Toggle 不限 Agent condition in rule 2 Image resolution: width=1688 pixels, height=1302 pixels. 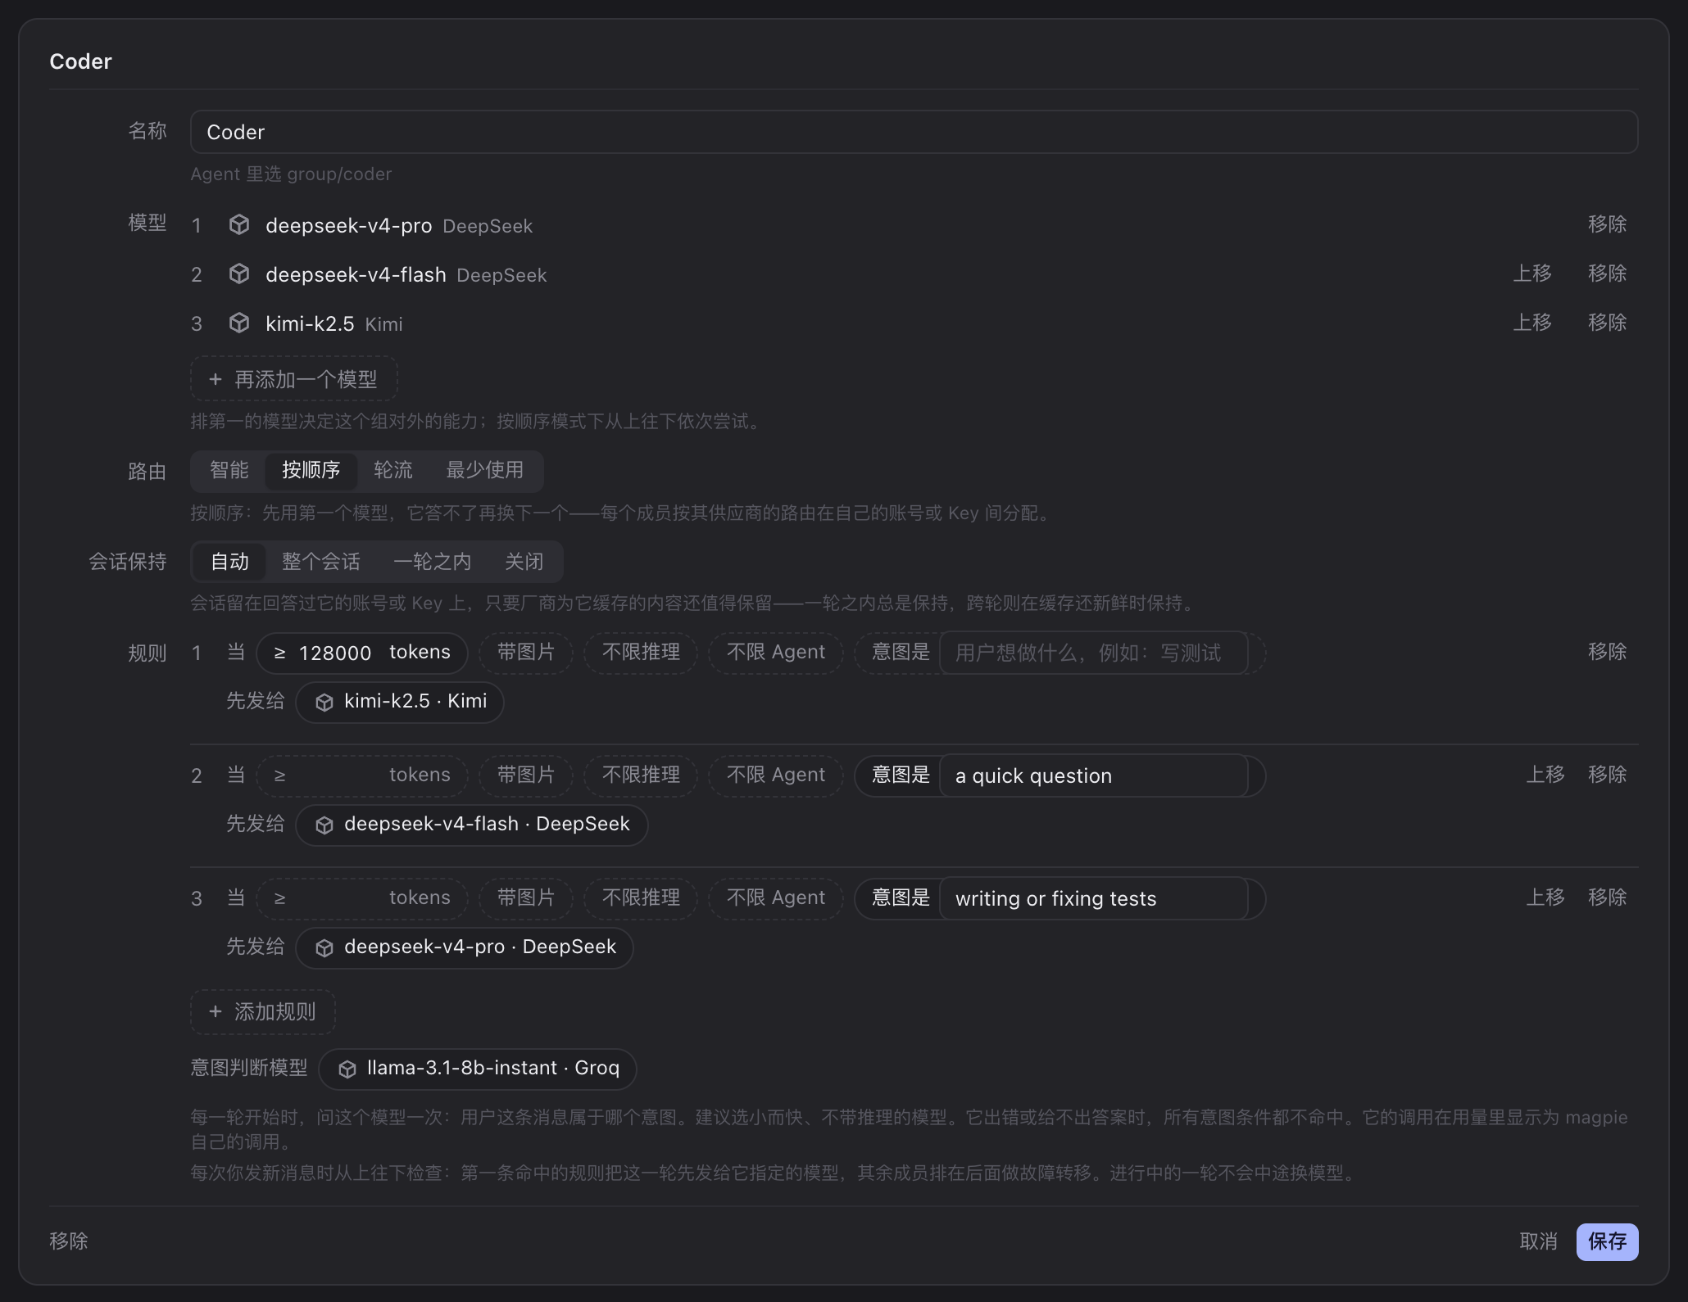point(776,775)
